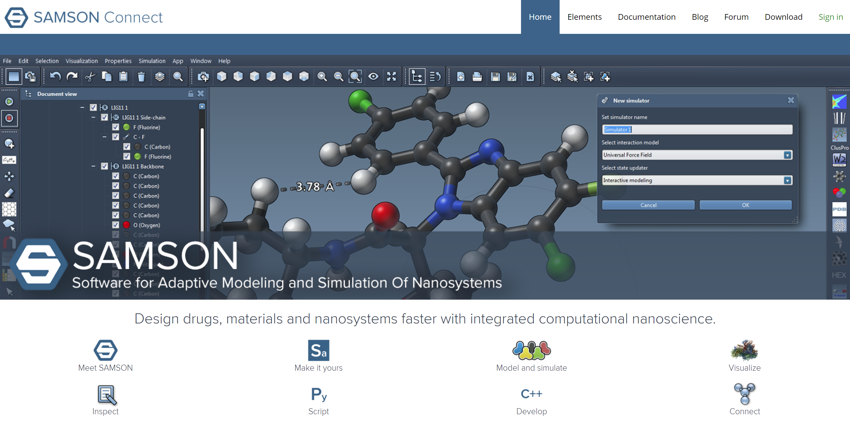This screenshot has width=850, height=430.
Task: Click the undo arrow icon in toolbar
Action: pos(55,77)
